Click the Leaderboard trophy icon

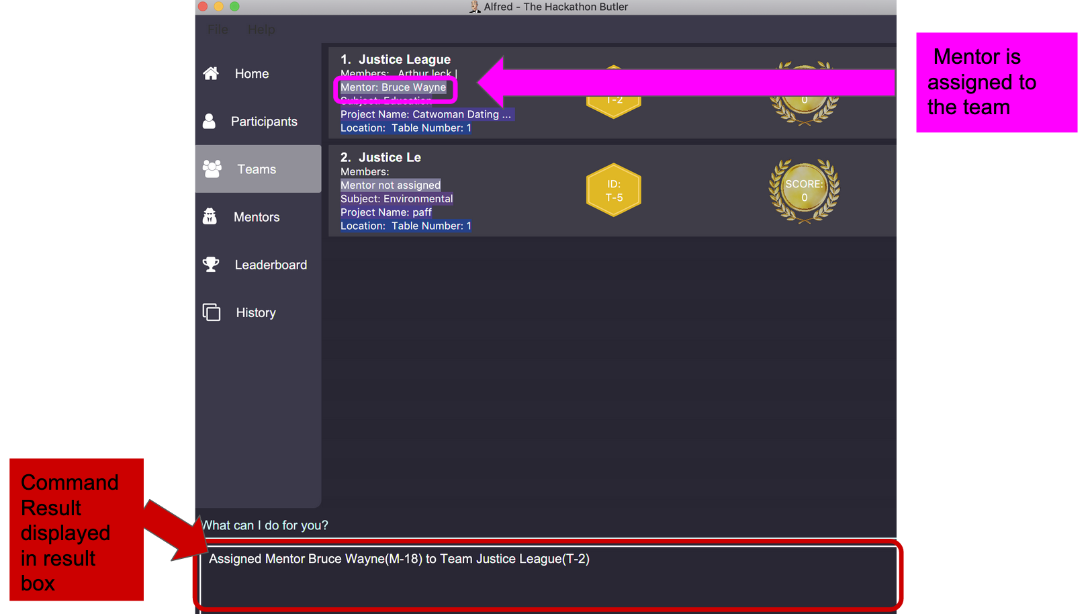211,265
